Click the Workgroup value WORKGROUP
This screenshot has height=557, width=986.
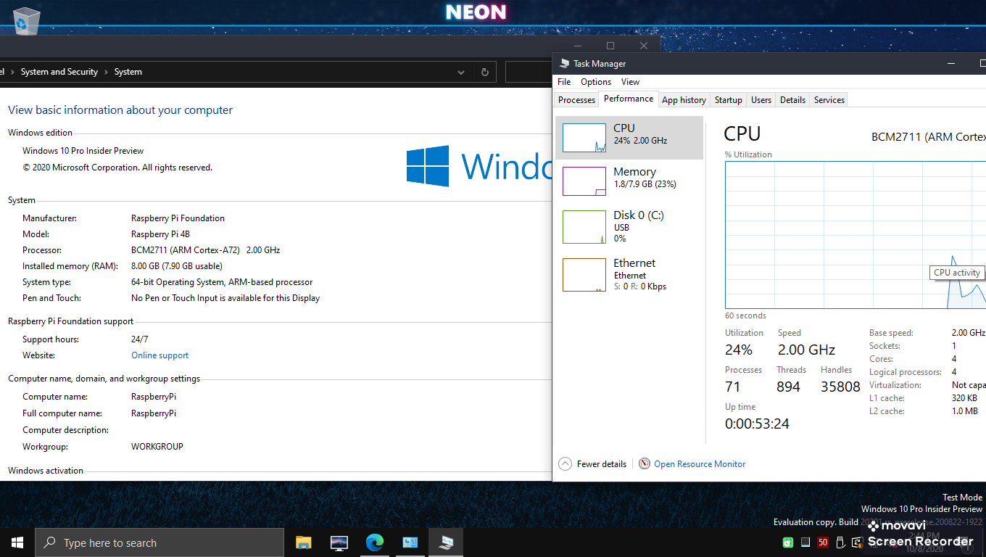[x=157, y=447]
